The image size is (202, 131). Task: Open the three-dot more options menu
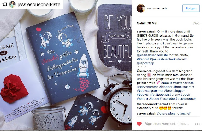point(197,124)
